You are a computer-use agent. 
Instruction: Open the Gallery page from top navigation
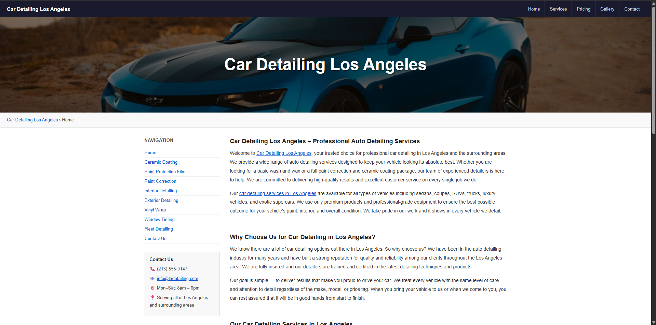[607, 9]
